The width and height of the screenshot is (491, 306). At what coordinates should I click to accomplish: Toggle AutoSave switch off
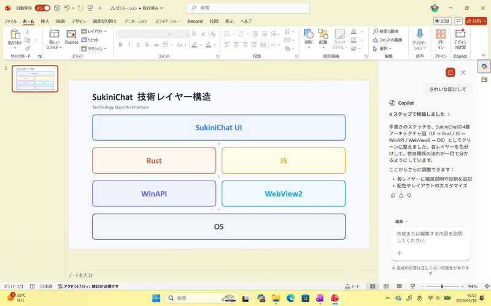click(42, 8)
